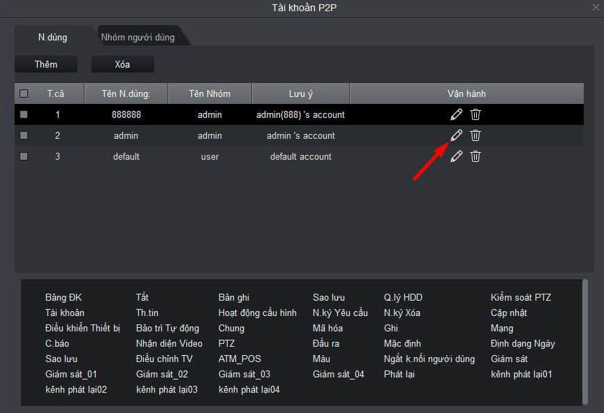Click the Tên Nhóm column header
The width and height of the screenshot is (604, 413).
tap(209, 93)
